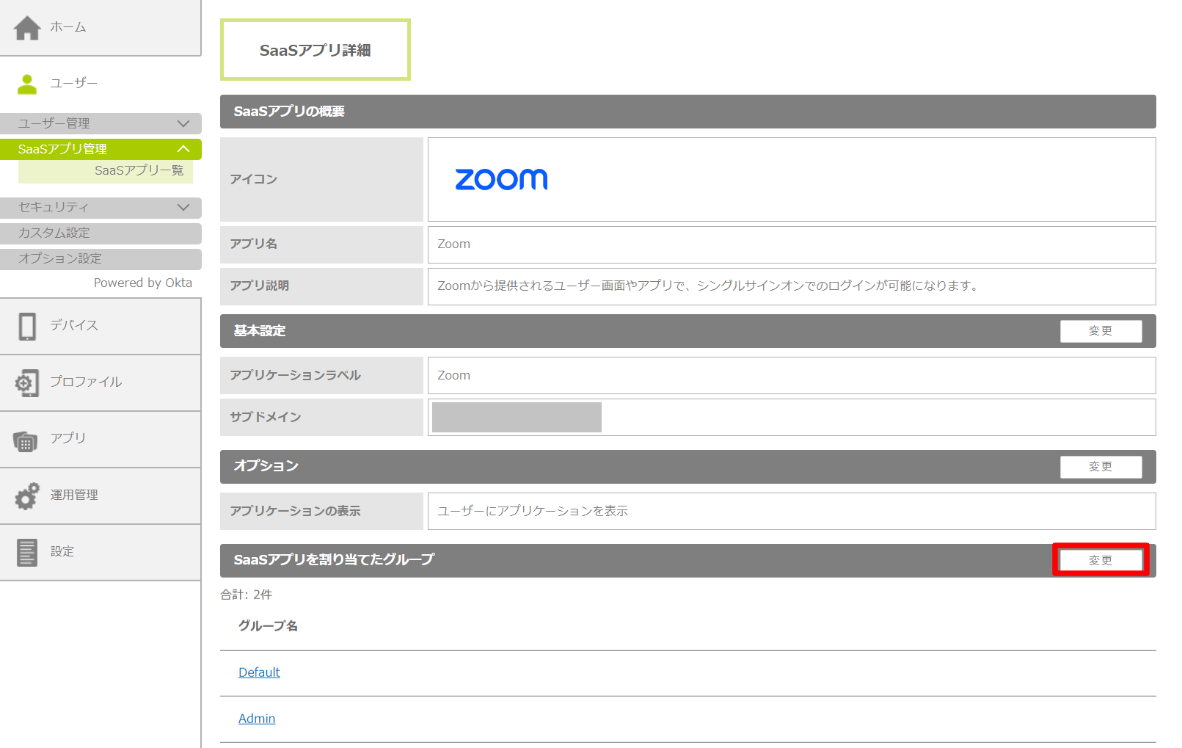This screenshot has width=1182, height=748.
Task: Click the App grid icon
Action: pyautogui.click(x=26, y=440)
